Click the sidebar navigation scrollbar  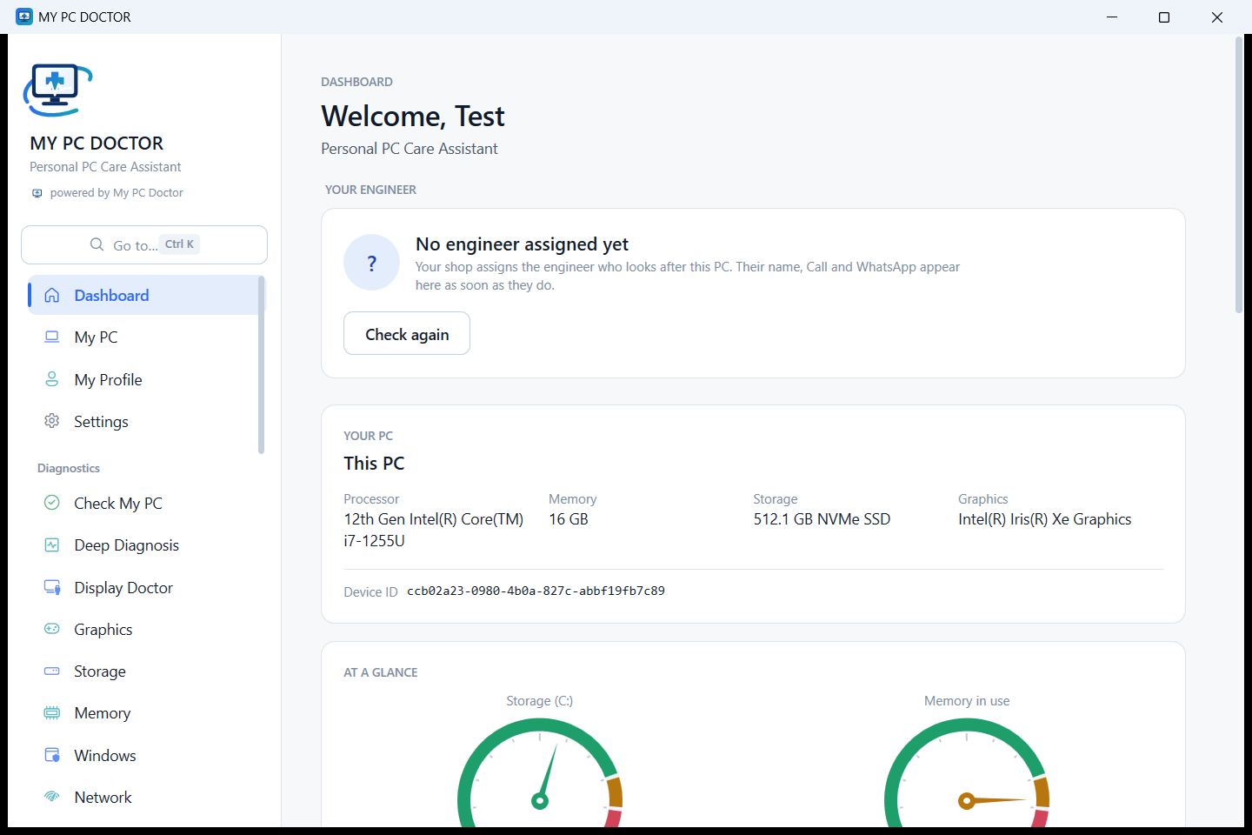pyautogui.click(x=261, y=364)
